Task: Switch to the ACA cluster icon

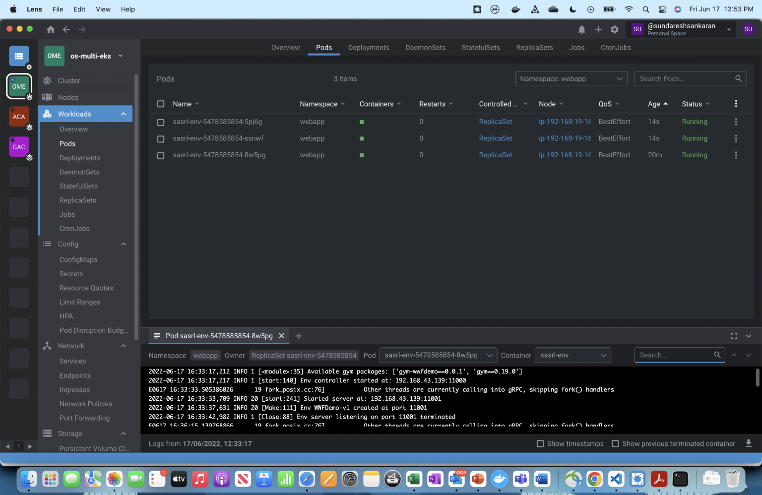Action: (19, 117)
